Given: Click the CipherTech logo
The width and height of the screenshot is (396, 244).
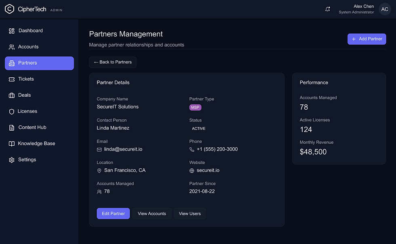Looking at the screenshot, I should [x=9, y=8].
